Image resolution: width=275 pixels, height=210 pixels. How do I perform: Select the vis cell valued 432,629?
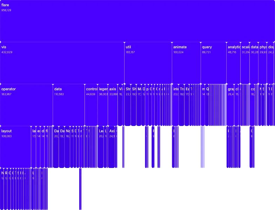click(62, 63)
